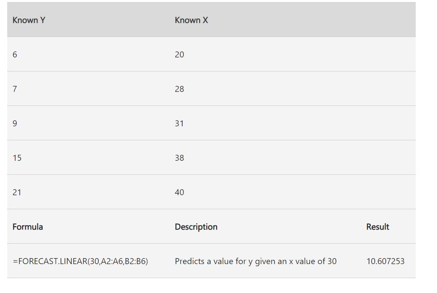Select the cell containing value 6
The width and height of the screenshot is (437, 293).
coord(15,54)
